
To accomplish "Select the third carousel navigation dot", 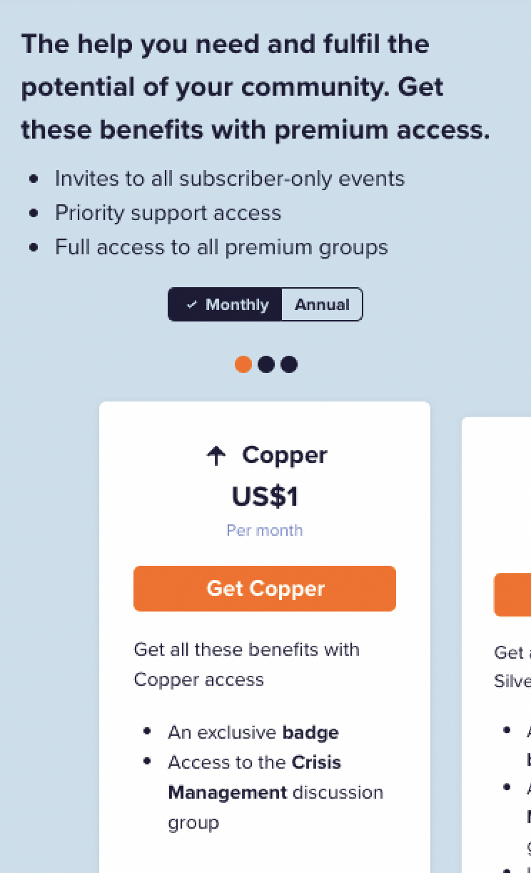I will (289, 364).
